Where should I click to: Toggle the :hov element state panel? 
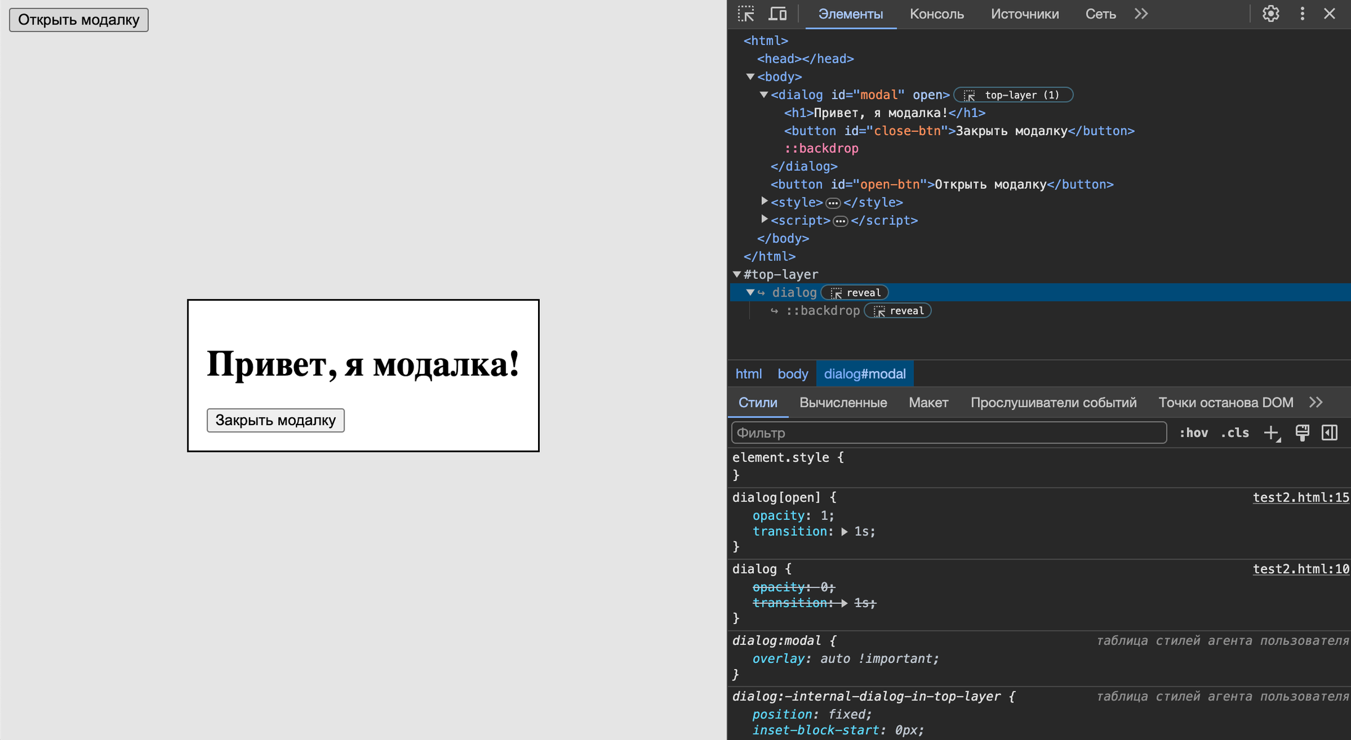tap(1193, 433)
